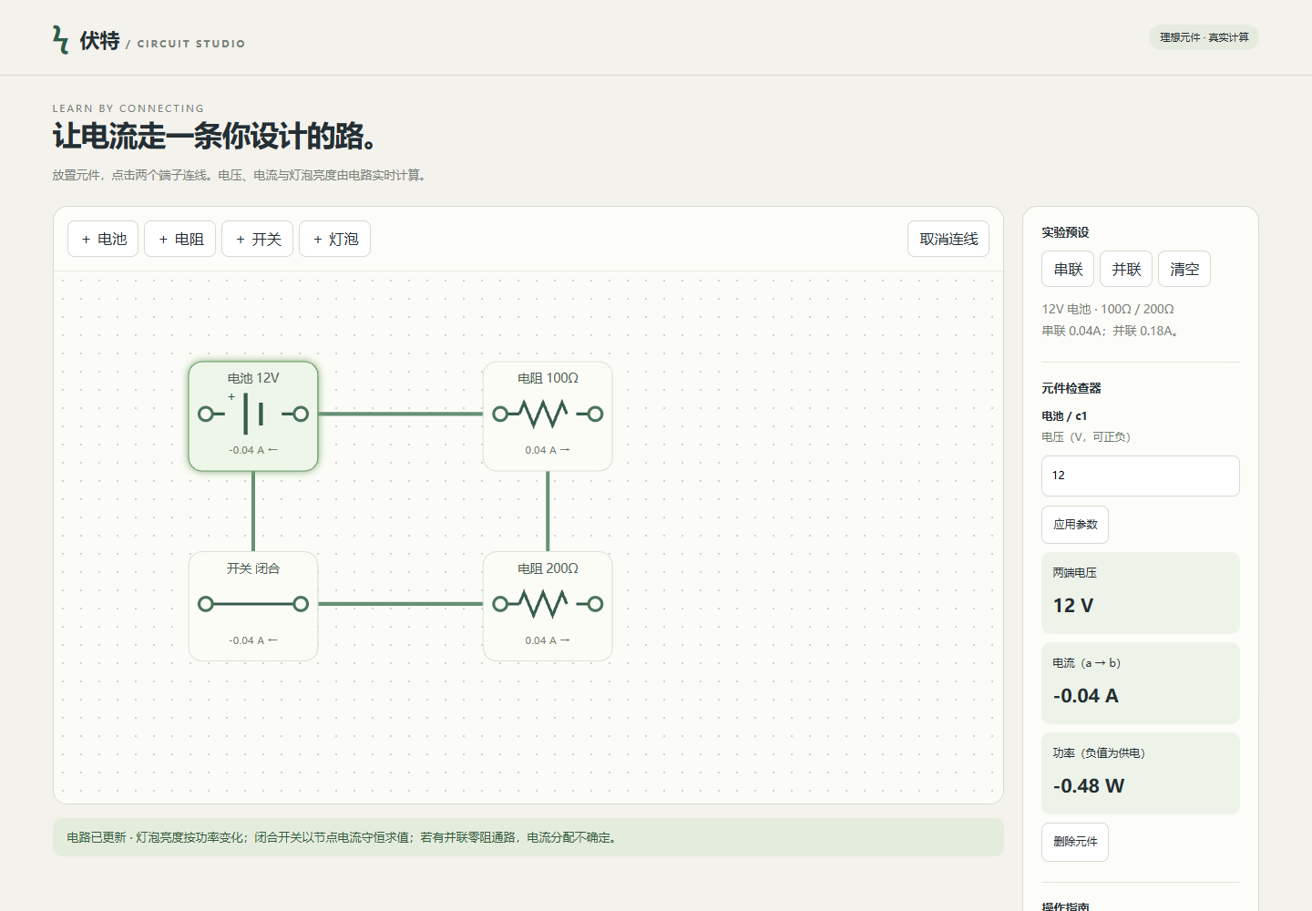The image size is (1312, 911).
Task: Click the -0.04 A current readout
Action: click(1085, 696)
